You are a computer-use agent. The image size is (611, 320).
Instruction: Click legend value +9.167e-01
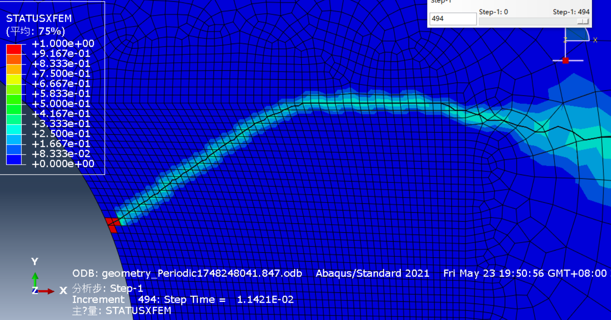point(61,53)
